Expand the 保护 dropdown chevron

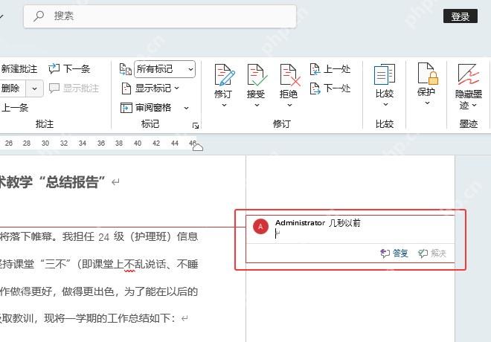point(428,103)
